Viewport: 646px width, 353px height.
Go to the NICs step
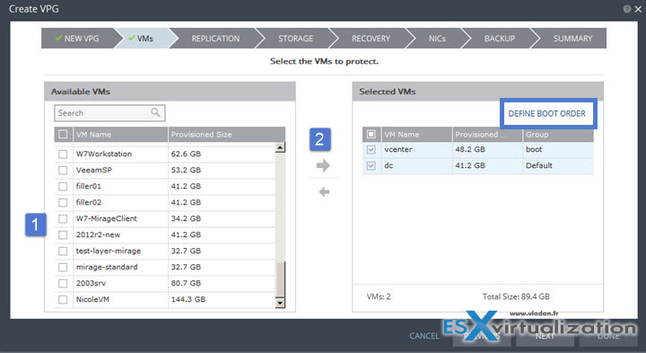pos(437,39)
